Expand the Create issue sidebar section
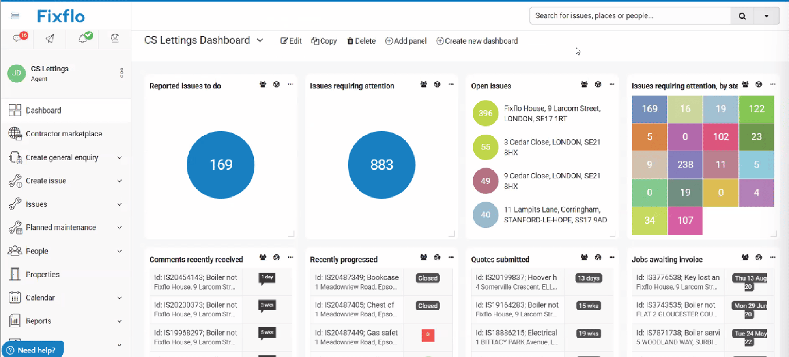The width and height of the screenshot is (789, 357). (x=120, y=181)
